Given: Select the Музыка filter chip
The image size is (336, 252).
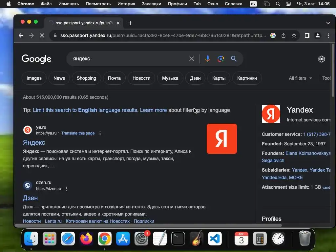Looking at the screenshot, I should (170, 78).
